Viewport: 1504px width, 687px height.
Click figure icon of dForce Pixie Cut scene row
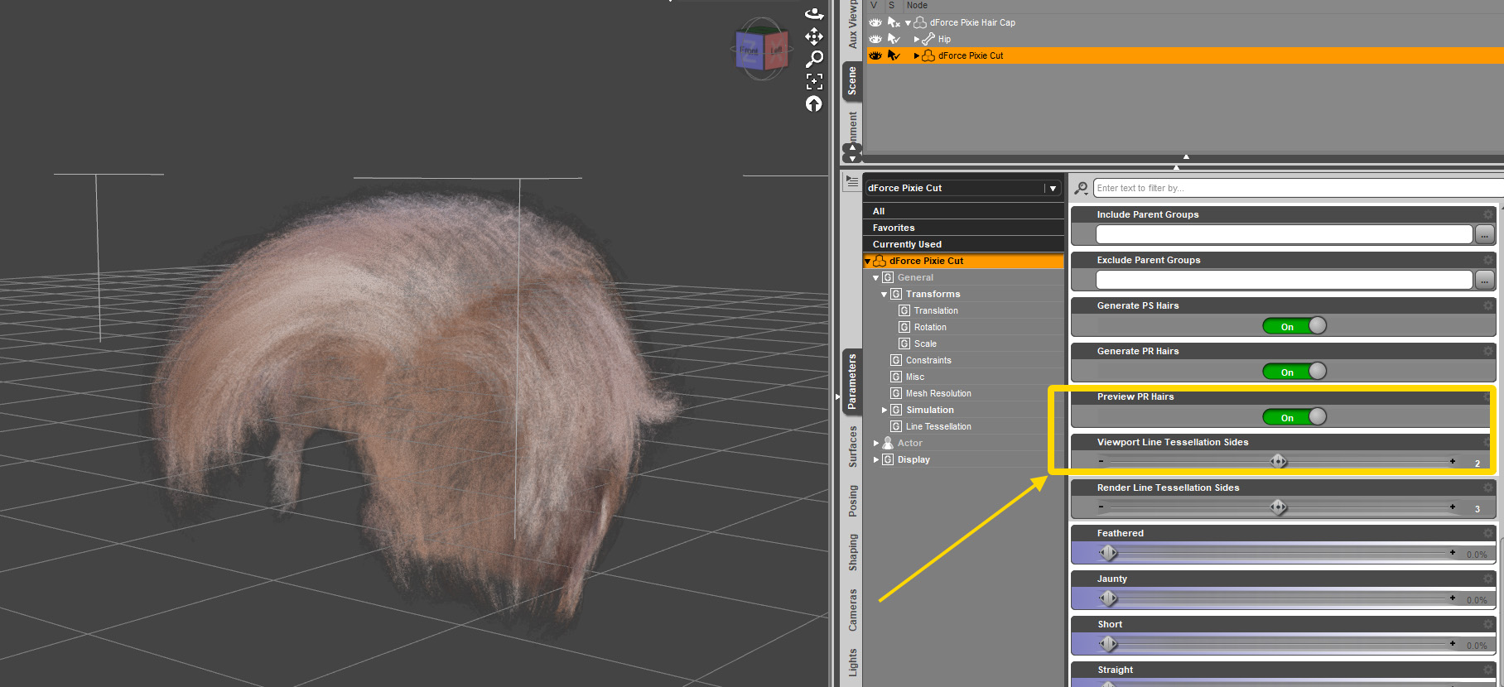point(928,55)
